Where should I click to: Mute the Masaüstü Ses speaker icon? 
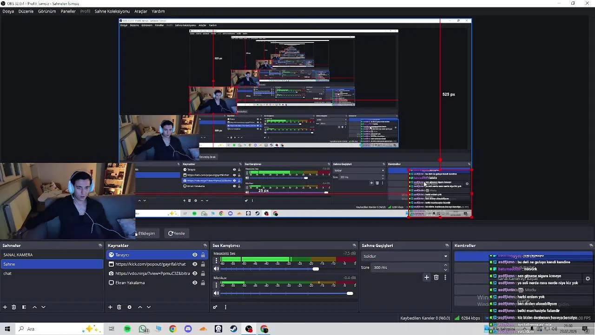pyautogui.click(x=216, y=269)
